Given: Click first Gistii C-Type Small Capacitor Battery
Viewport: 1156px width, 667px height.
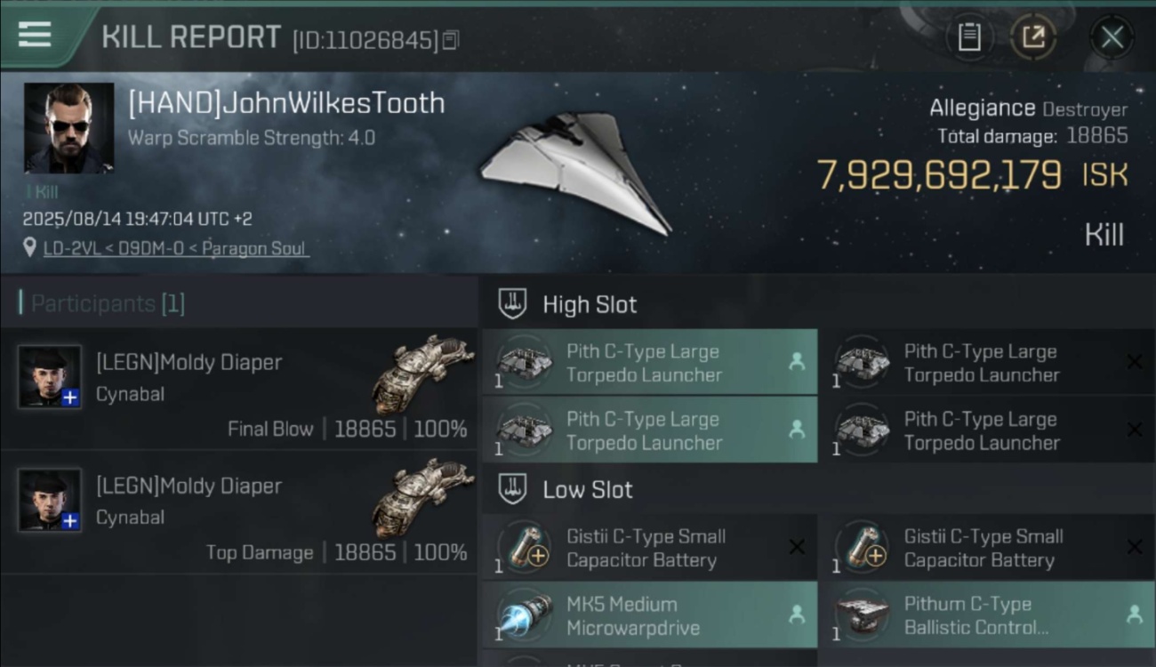Looking at the screenshot, I should tap(649, 548).
